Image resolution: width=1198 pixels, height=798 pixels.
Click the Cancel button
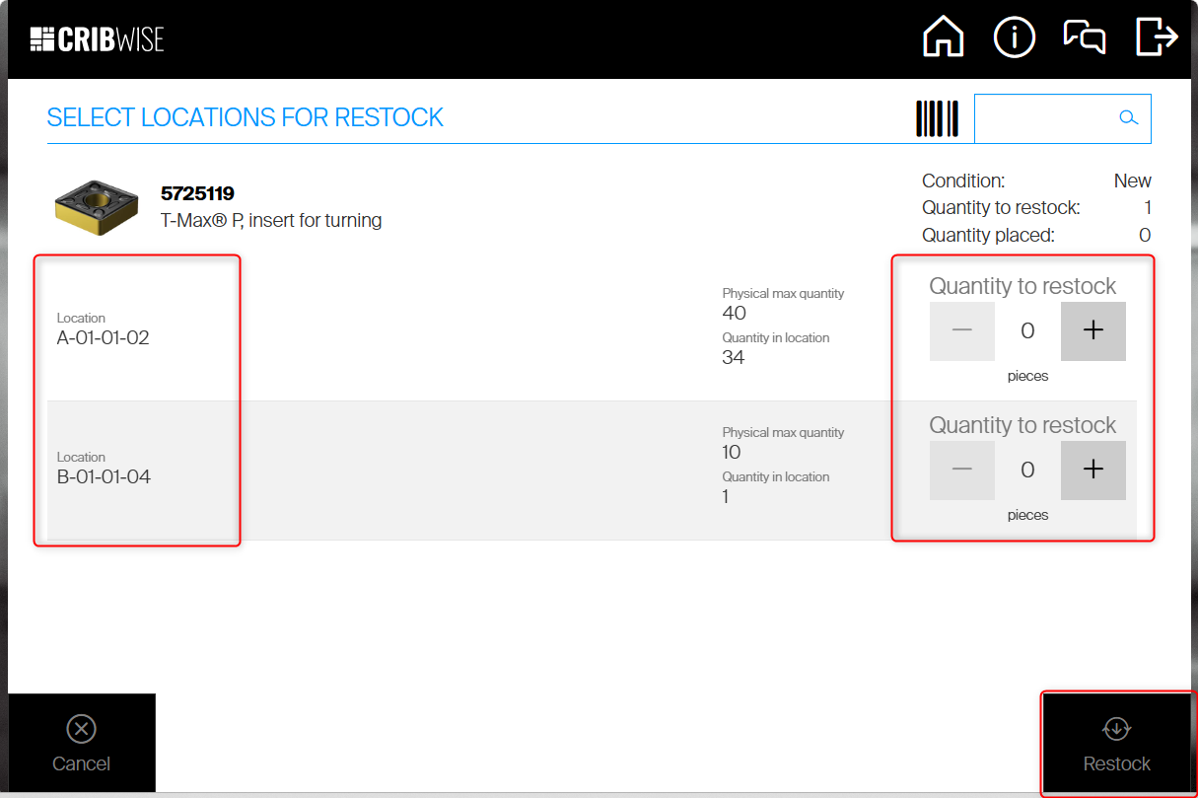pos(82,745)
